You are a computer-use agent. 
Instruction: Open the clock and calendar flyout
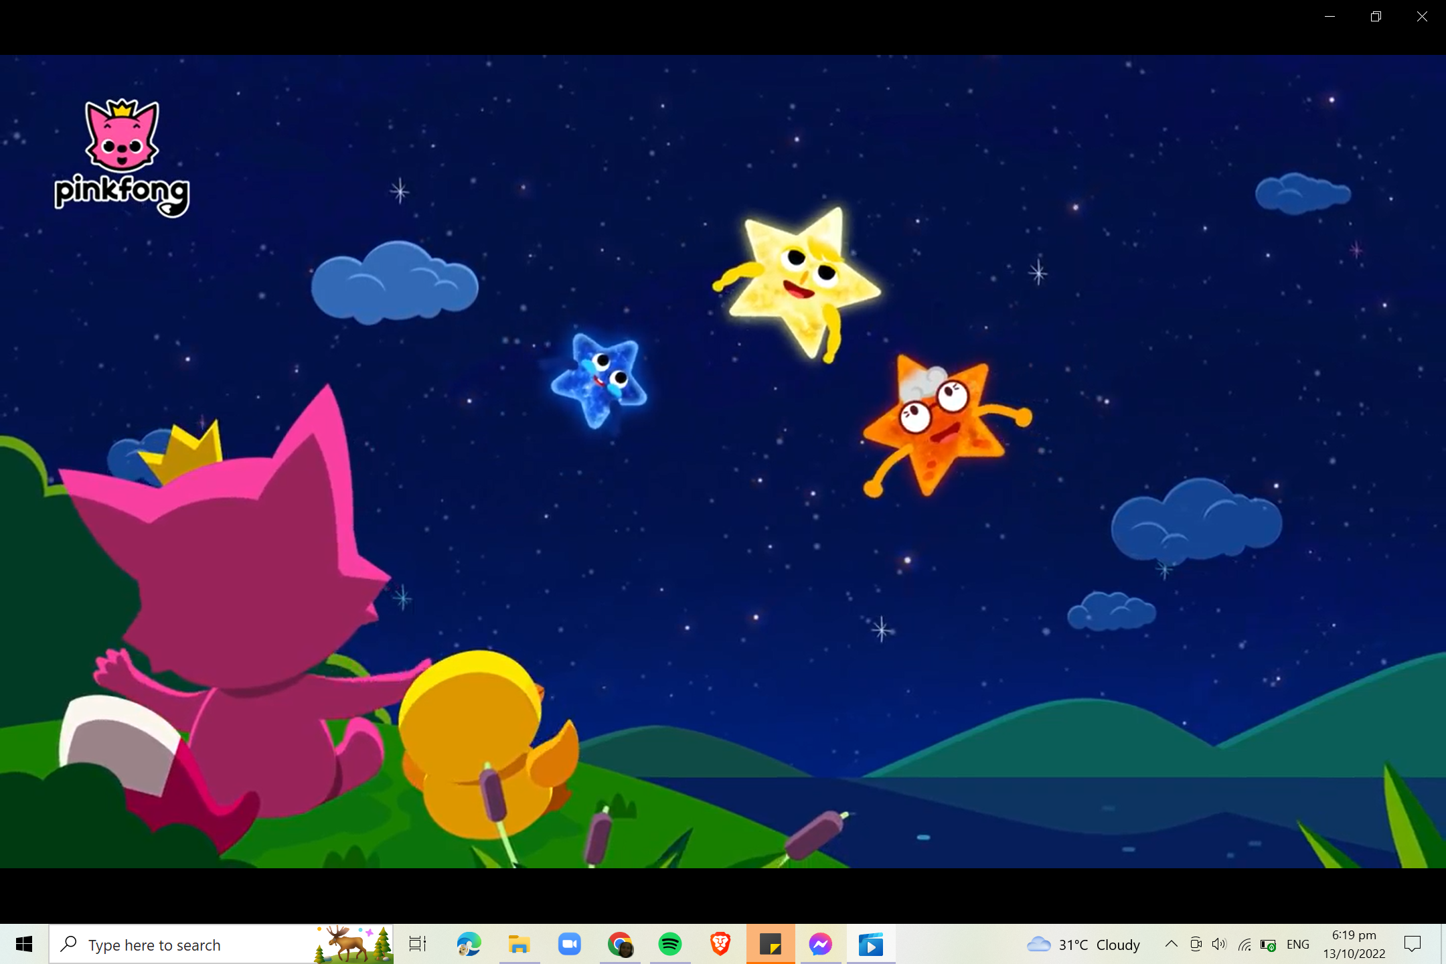click(1354, 944)
